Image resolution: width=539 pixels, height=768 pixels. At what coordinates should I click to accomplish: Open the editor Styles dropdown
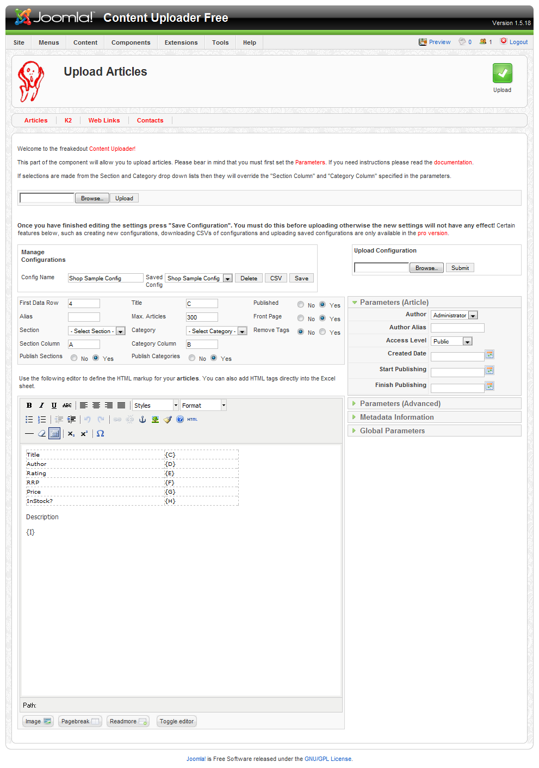(156, 405)
